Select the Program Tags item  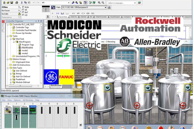point(26,45)
